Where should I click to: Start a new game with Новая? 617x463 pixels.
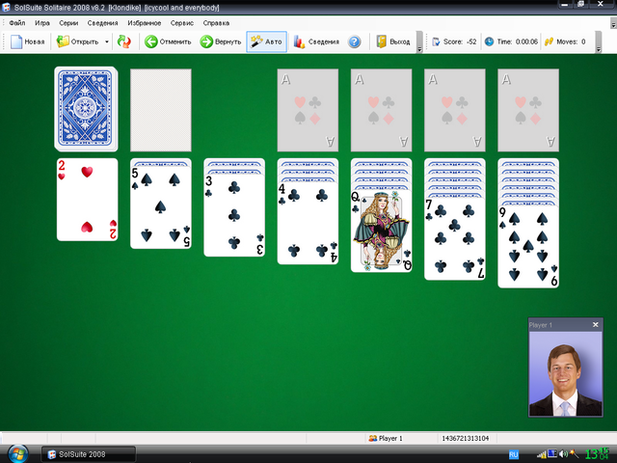[x=27, y=41]
